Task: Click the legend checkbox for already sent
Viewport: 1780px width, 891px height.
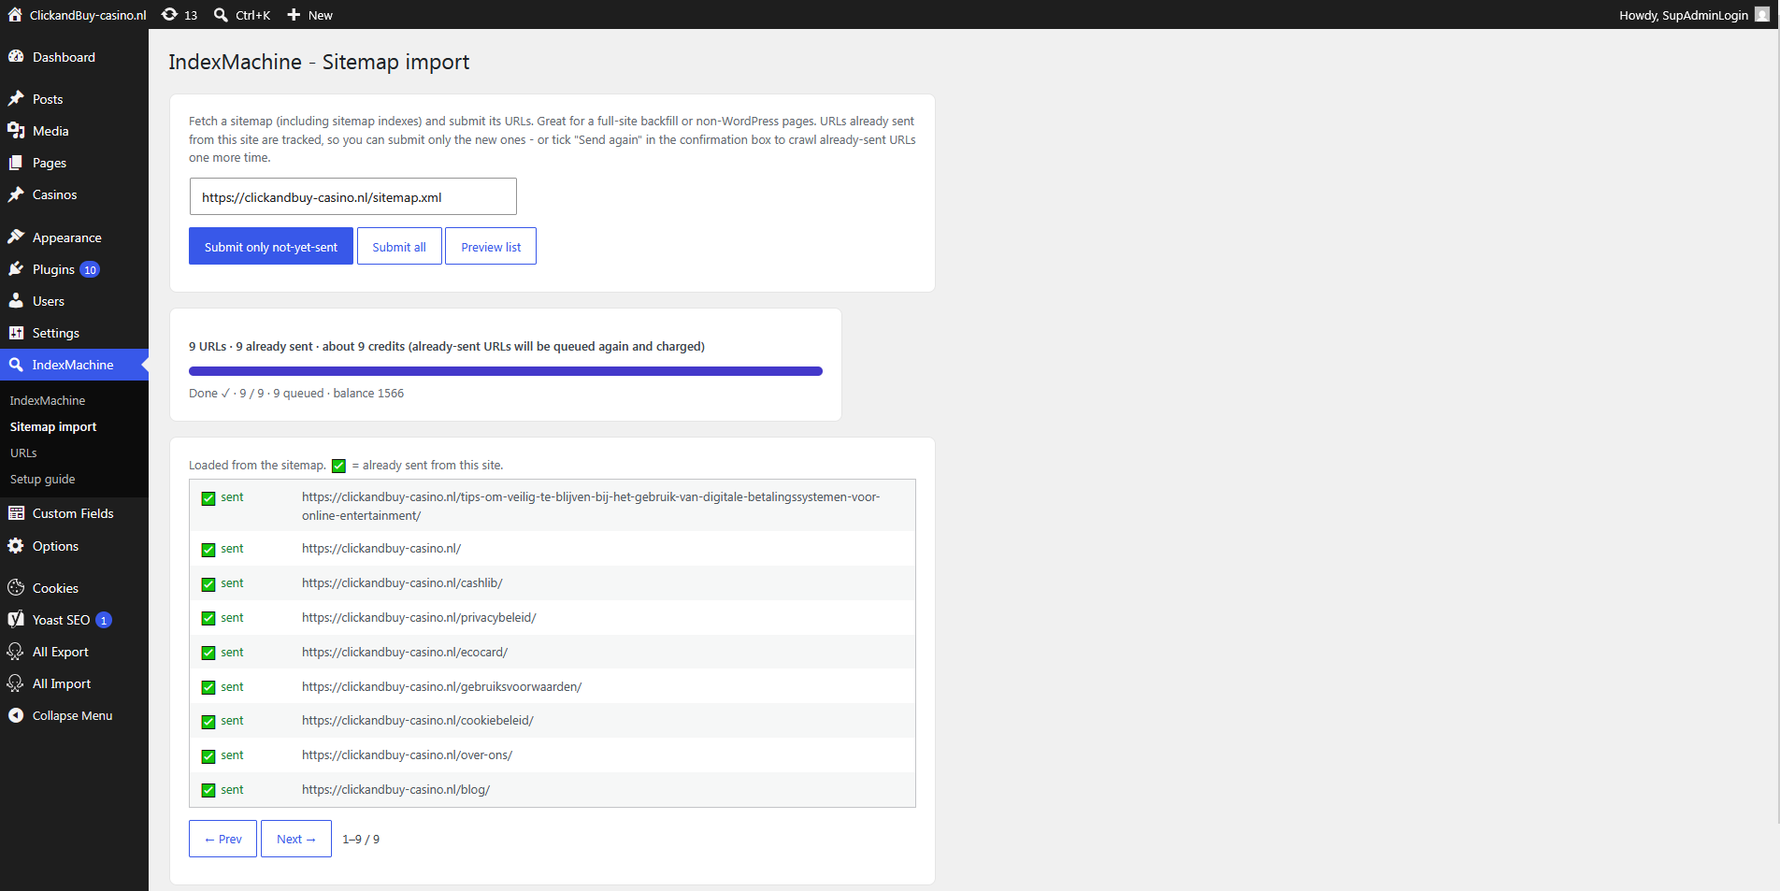Action: point(338,466)
